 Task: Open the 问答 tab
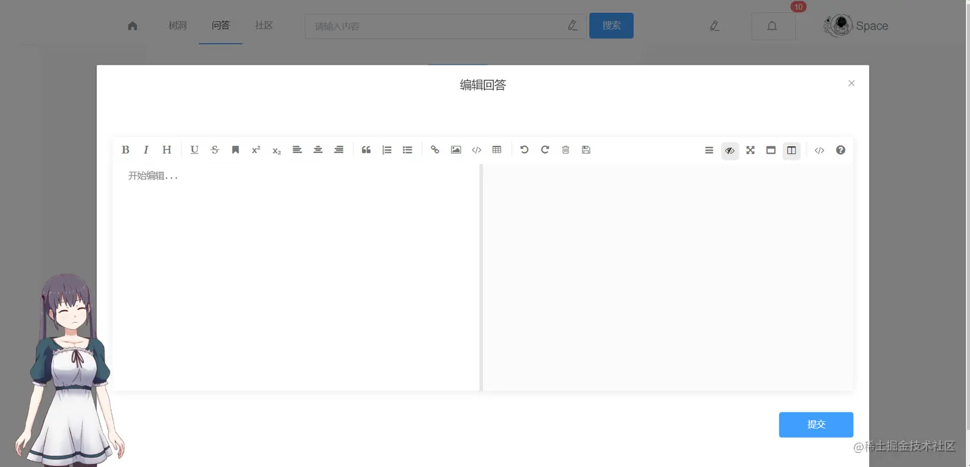pos(221,26)
